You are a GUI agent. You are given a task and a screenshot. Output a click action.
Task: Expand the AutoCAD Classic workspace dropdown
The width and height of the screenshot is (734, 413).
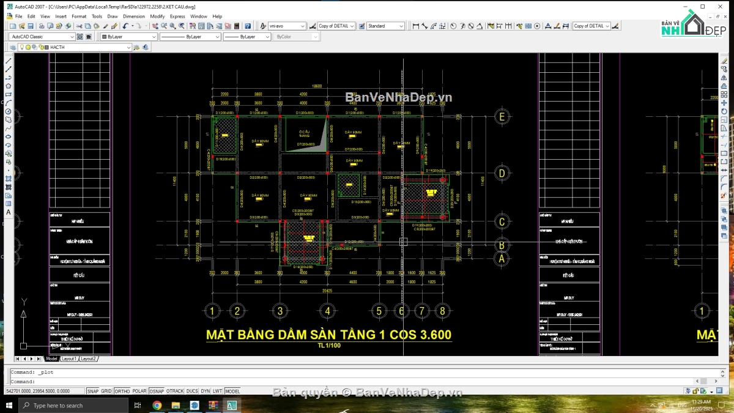(42, 37)
